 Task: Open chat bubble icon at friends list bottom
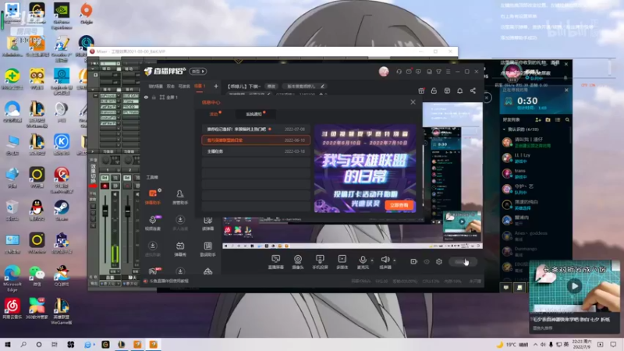point(505,287)
